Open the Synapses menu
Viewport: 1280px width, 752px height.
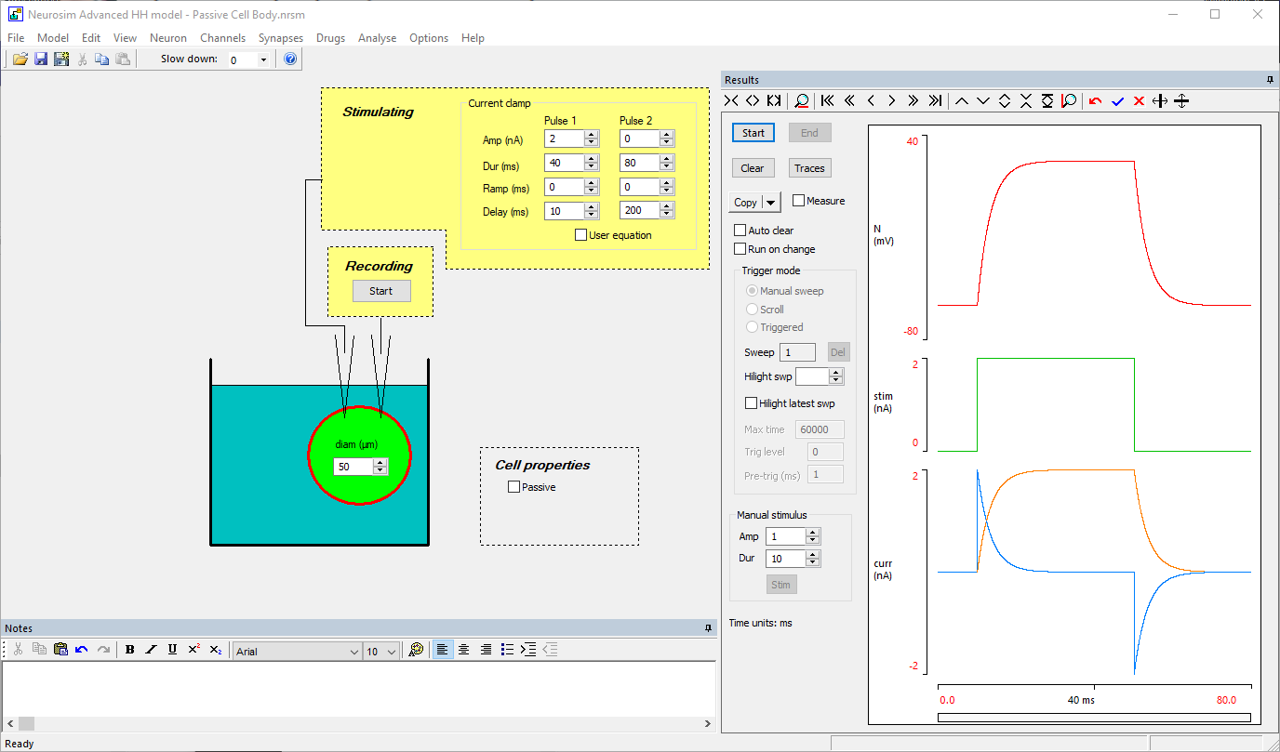click(280, 38)
